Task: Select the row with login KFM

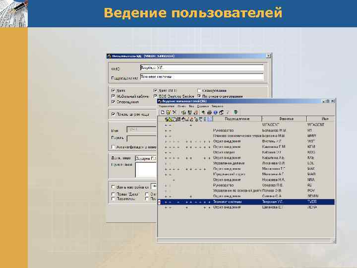Action: coord(246,147)
